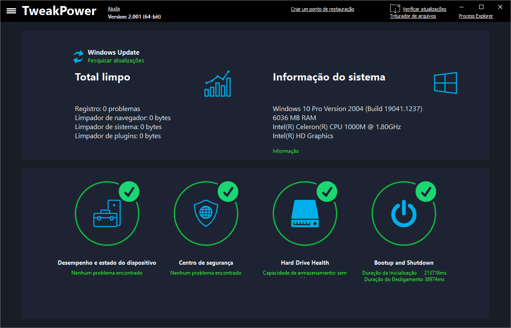Open the briefcase device performance icon

(x=107, y=214)
